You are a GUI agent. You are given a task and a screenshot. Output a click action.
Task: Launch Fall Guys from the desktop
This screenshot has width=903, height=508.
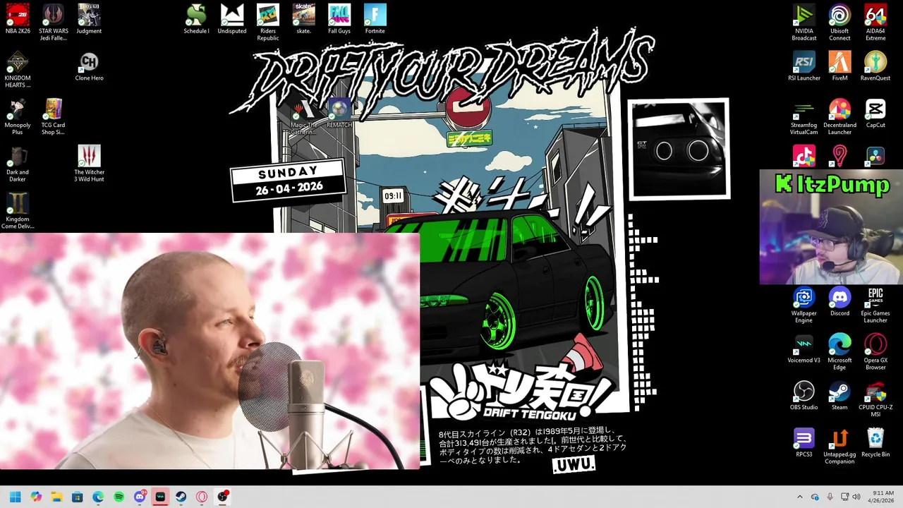click(x=339, y=19)
